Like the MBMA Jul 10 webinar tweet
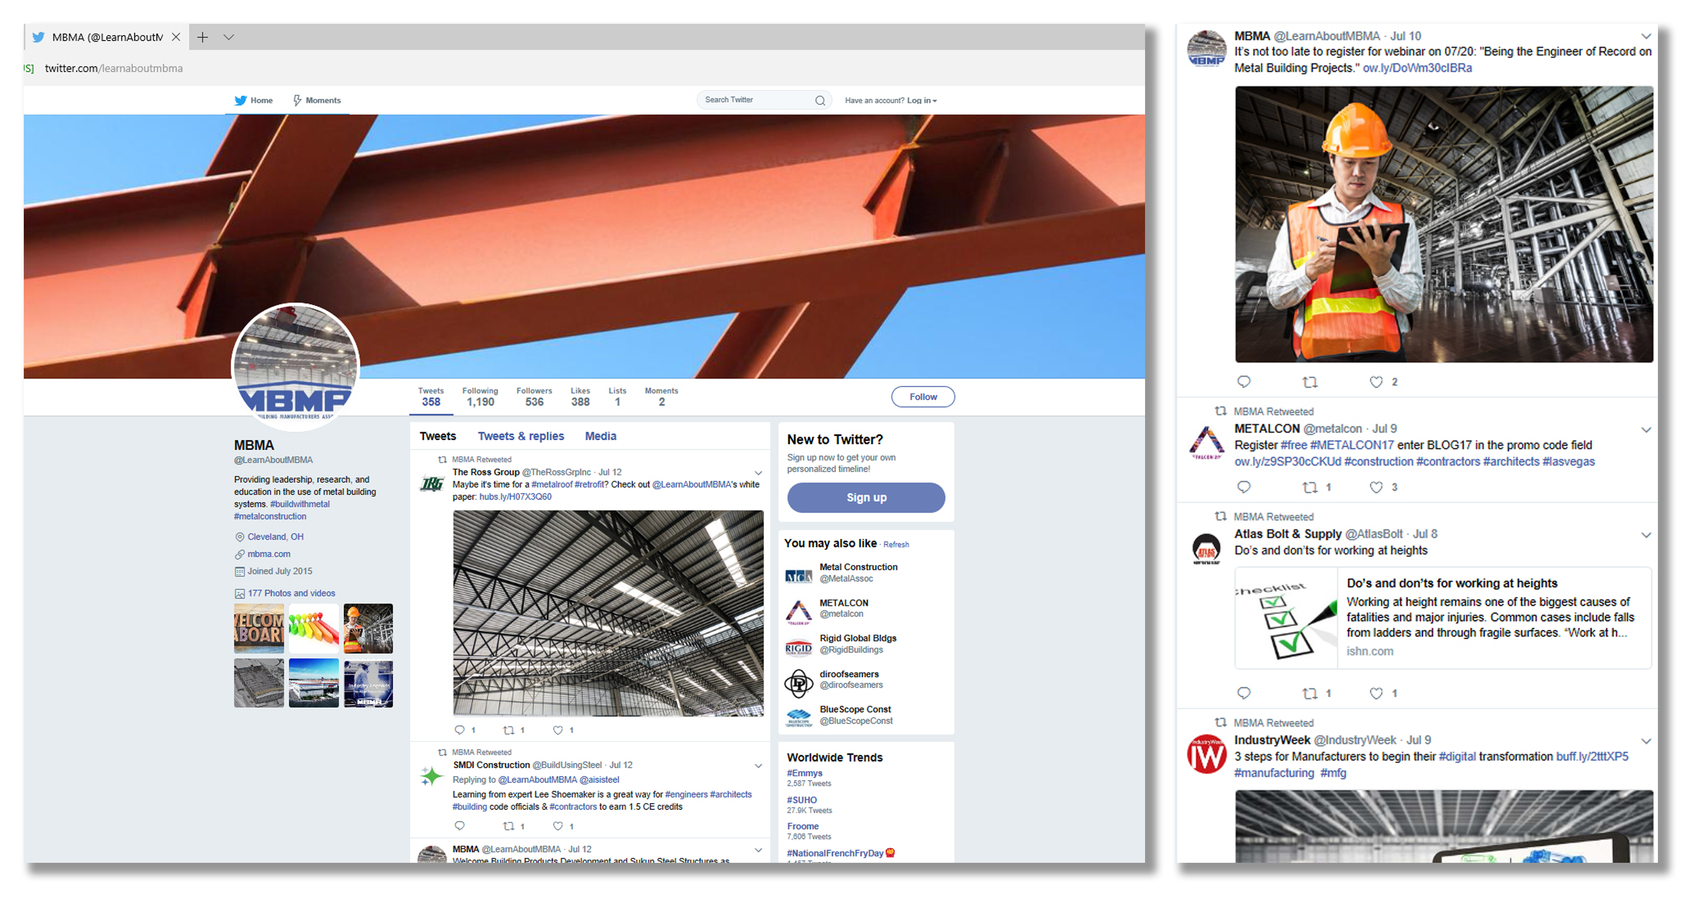The width and height of the screenshot is (1705, 907). click(1376, 382)
